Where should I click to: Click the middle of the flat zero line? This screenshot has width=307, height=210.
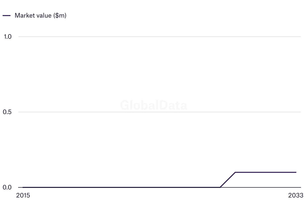click(121, 187)
